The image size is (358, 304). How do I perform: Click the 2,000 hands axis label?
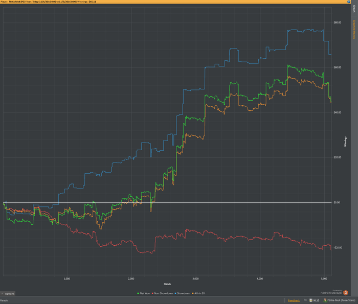point(131,278)
